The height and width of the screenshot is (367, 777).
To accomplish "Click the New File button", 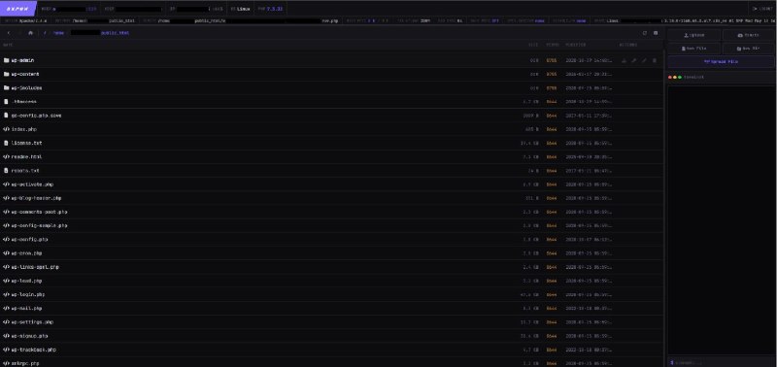I will click(693, 49).
